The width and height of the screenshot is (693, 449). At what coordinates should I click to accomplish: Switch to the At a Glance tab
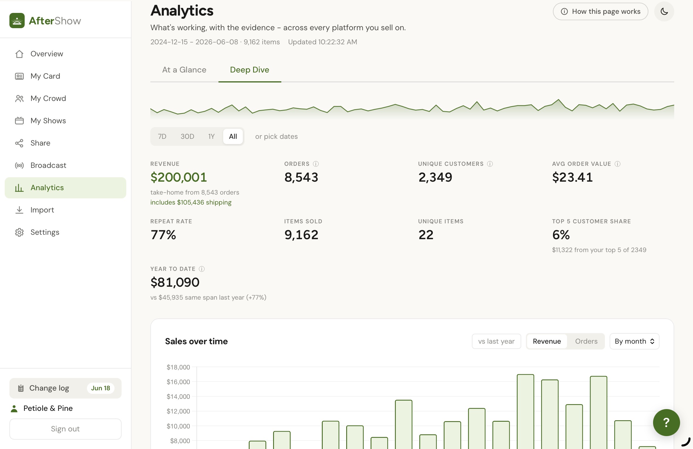[x=184, y=70]
